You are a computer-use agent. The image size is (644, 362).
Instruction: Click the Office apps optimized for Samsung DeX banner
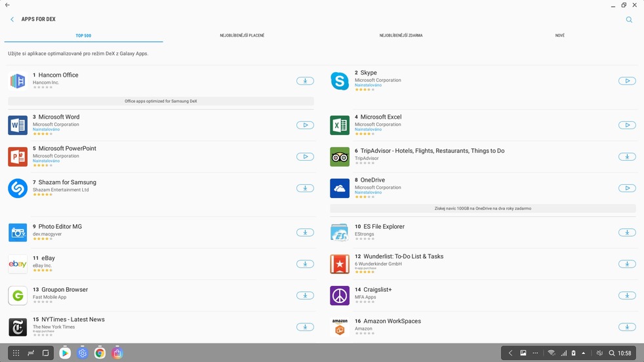(161, 102)
